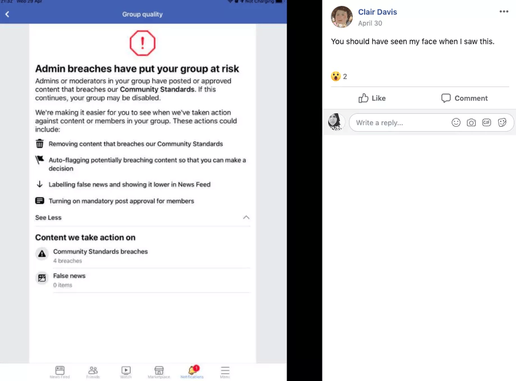Open the Friends tab
The width and height of the screenshot is (516, 381).
pos(93,372)
